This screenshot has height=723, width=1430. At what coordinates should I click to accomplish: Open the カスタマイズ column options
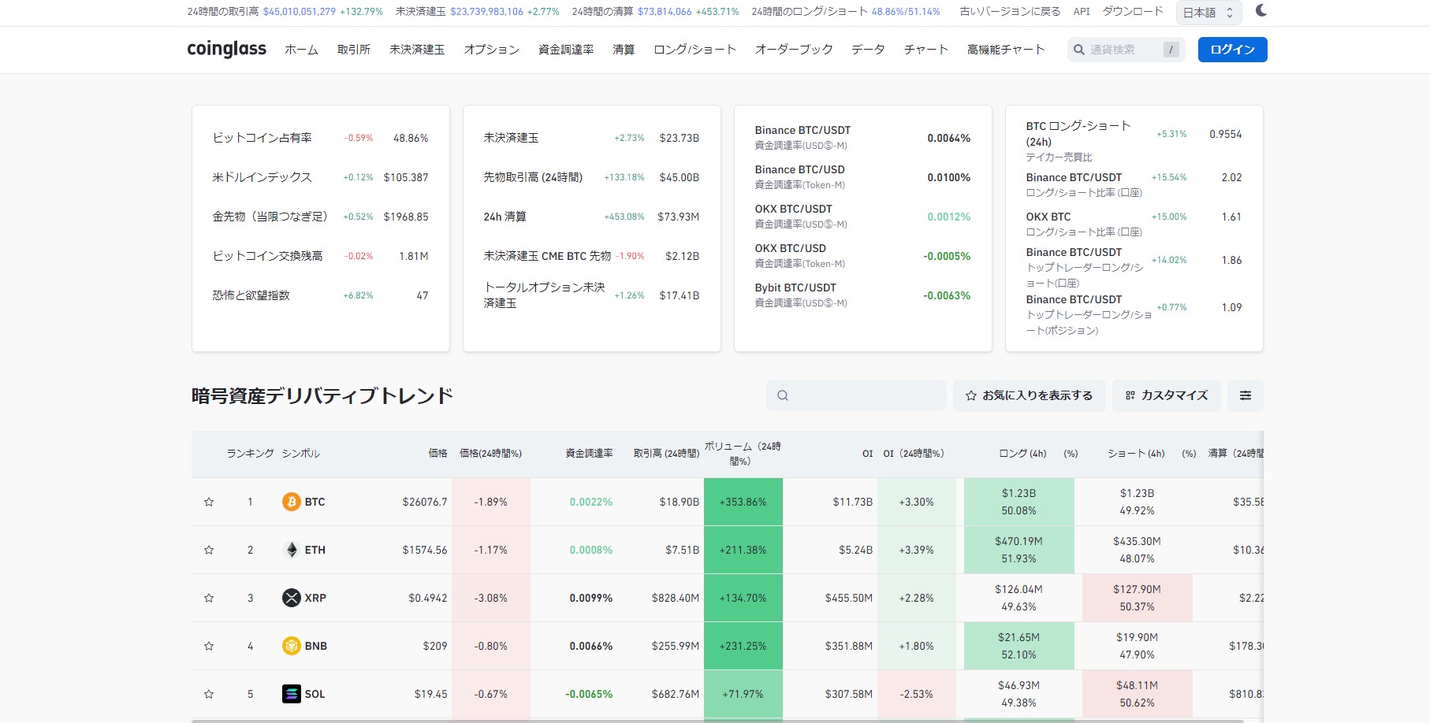click(1167, 395)
